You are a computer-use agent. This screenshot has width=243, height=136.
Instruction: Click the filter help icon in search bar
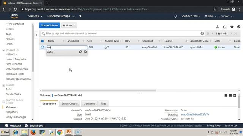[202, 34]
